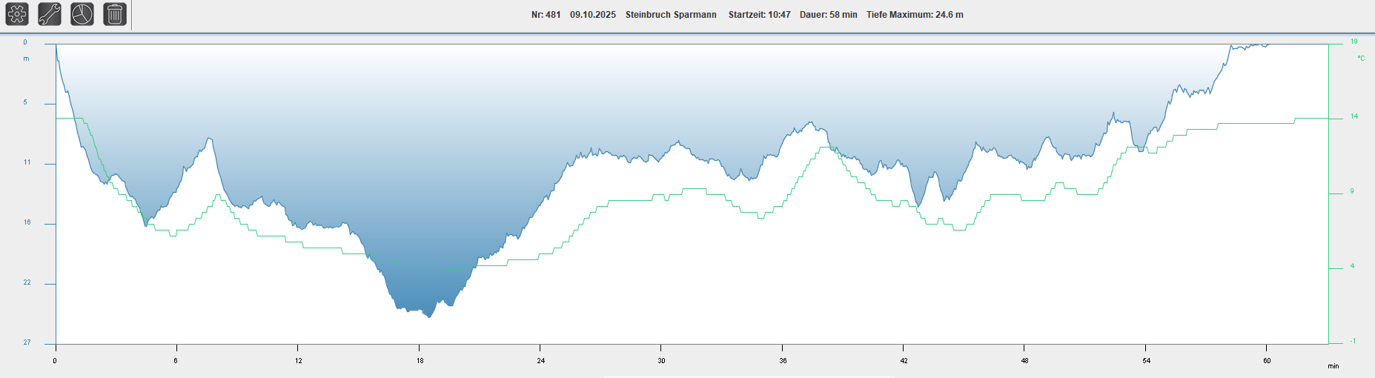
Task: Click the dive number 'Nr: 481' label
Action: tap(546, 15)
